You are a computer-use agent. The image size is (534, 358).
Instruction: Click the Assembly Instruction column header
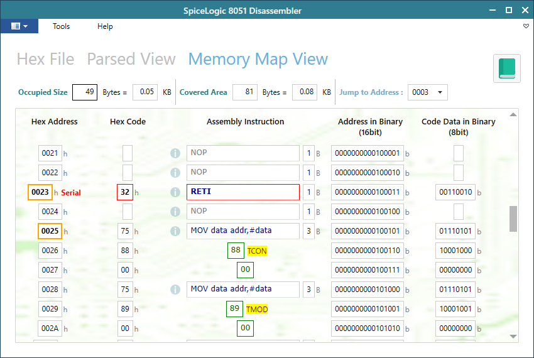pos(245,122)
